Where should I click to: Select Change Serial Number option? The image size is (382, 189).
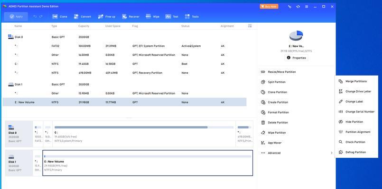pyautogui.click(x=356, y=112)
